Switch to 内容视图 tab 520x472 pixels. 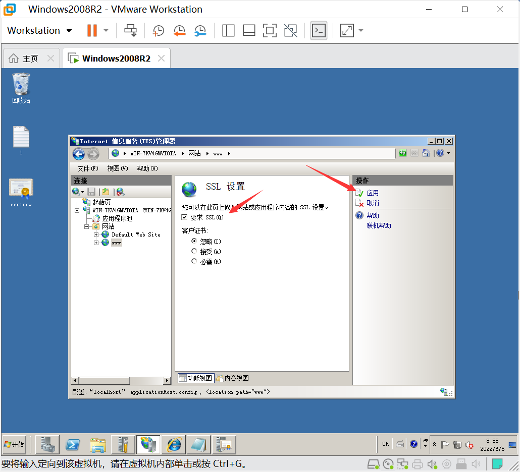[232, 378]
